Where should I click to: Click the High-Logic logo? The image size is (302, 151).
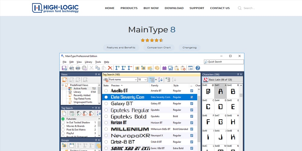pyautogui.click(x=55, y=8)
